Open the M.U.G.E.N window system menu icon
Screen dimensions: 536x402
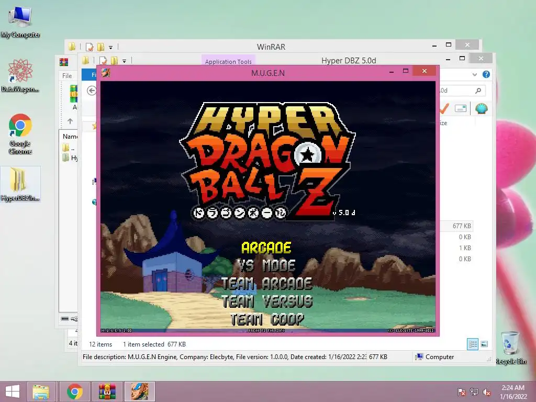pos(106,72)
